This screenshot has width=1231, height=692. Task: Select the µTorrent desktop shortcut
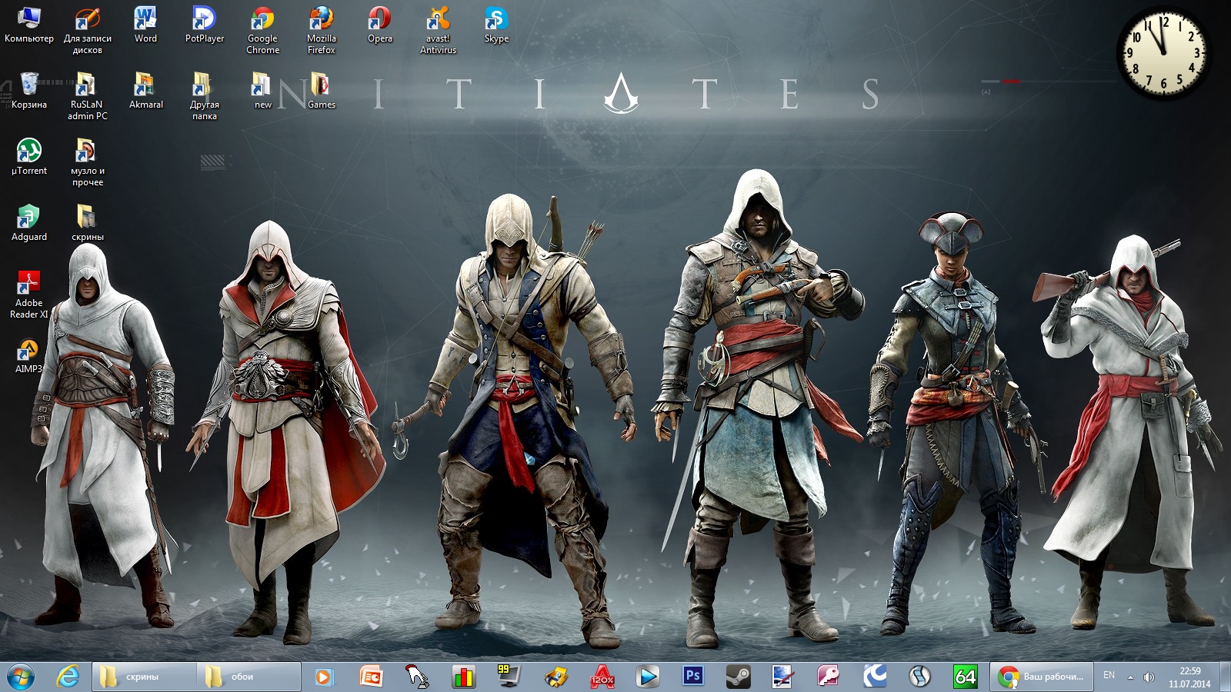tap(29, 157)
